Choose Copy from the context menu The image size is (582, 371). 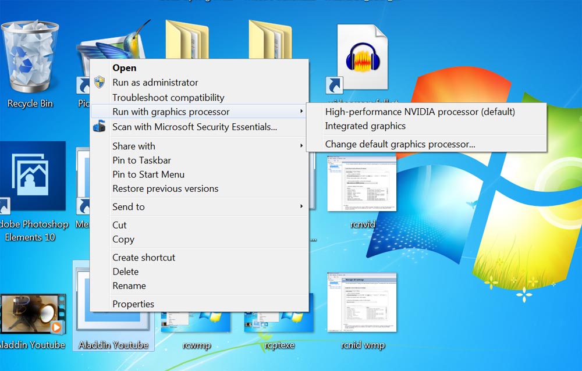point(199,240)
